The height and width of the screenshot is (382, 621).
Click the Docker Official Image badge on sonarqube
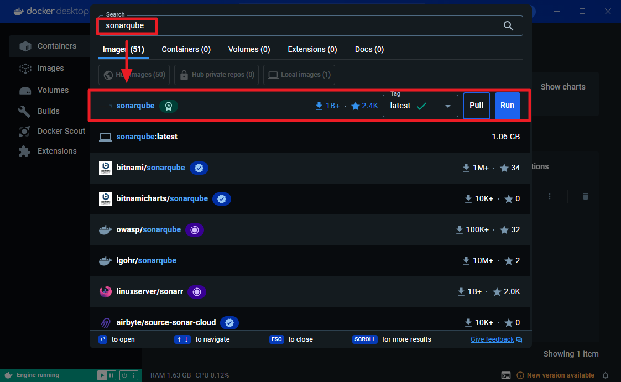(x=168, y=106)
